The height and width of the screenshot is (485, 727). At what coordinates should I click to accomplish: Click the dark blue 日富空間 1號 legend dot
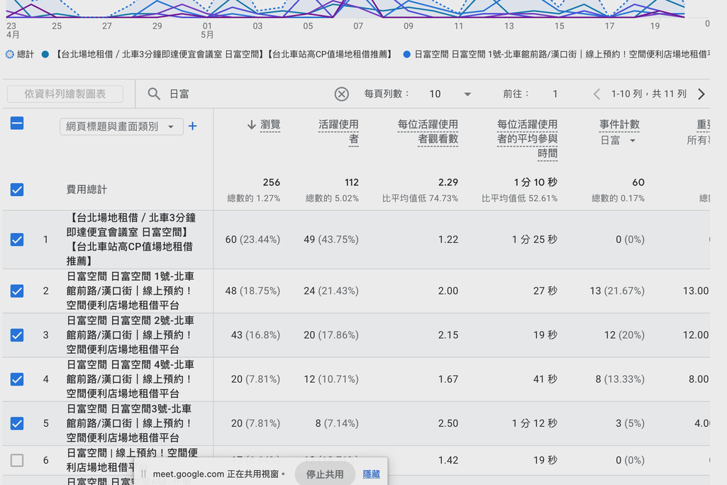407,54
